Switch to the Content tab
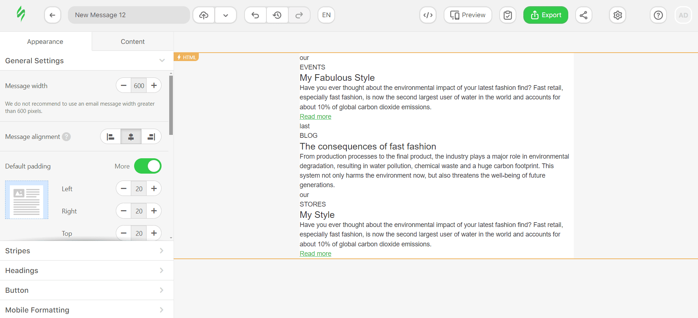698x318 pixels. pyautogui.click(x=133, y=41)
